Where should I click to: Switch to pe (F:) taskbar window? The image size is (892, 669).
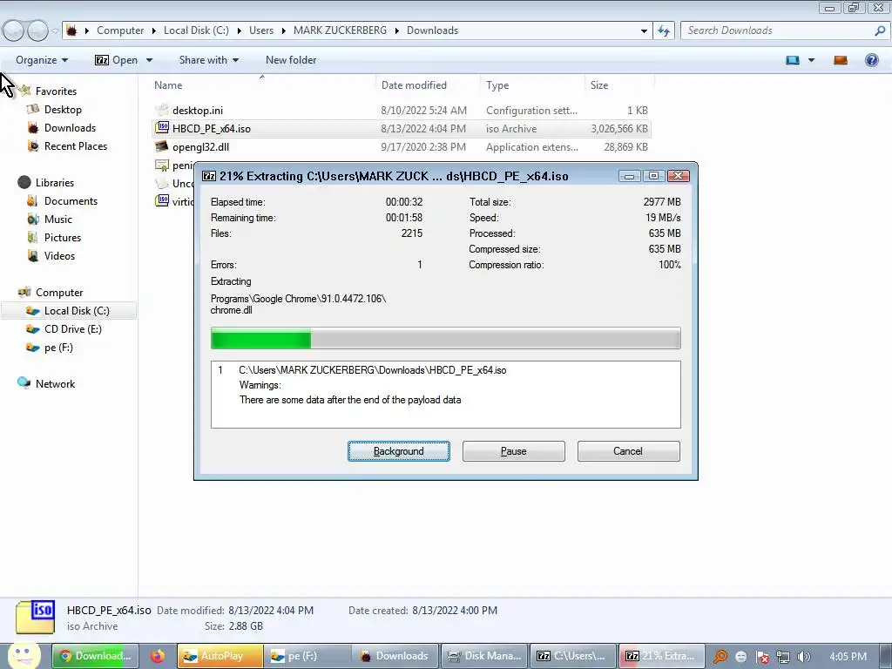[307, 656]
